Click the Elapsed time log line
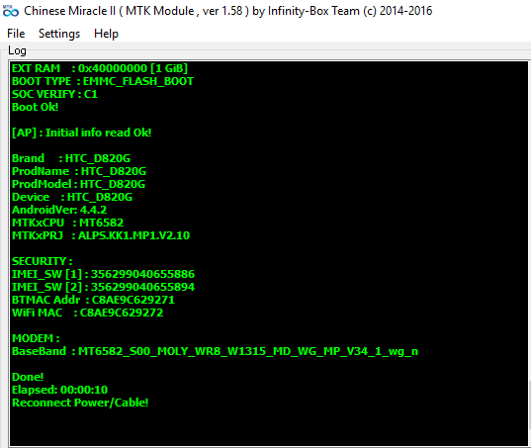The image size is (531, 448). [59, 390]
